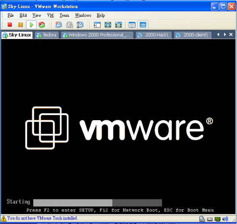Click inside the VM console screen

118,127
